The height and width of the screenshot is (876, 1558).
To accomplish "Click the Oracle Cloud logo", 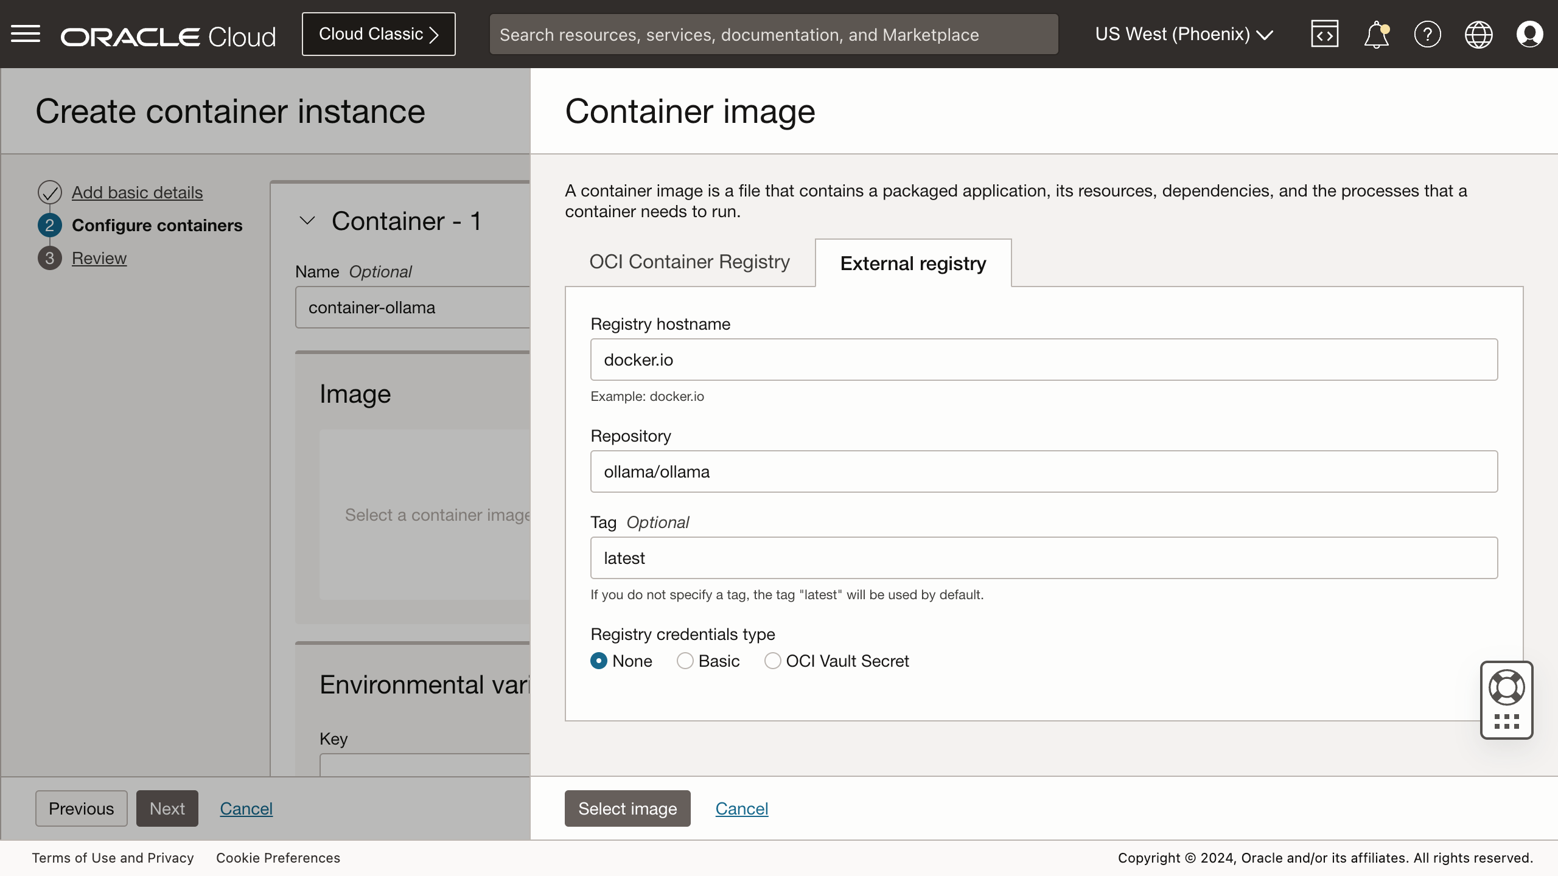I will (x=168, y=36).
